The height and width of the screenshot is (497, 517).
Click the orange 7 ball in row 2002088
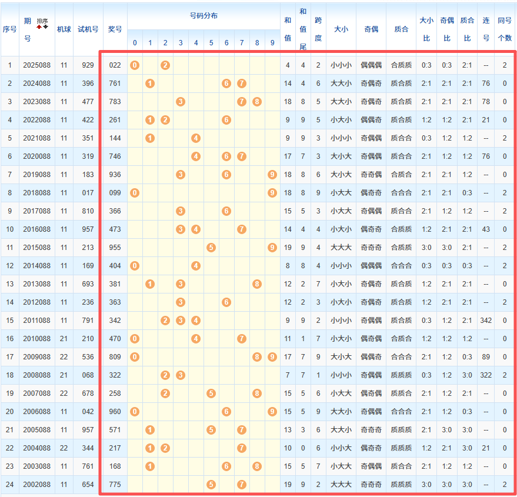click(242, 485)
